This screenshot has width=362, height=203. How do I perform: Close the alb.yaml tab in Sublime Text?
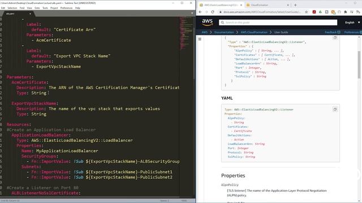30,14
